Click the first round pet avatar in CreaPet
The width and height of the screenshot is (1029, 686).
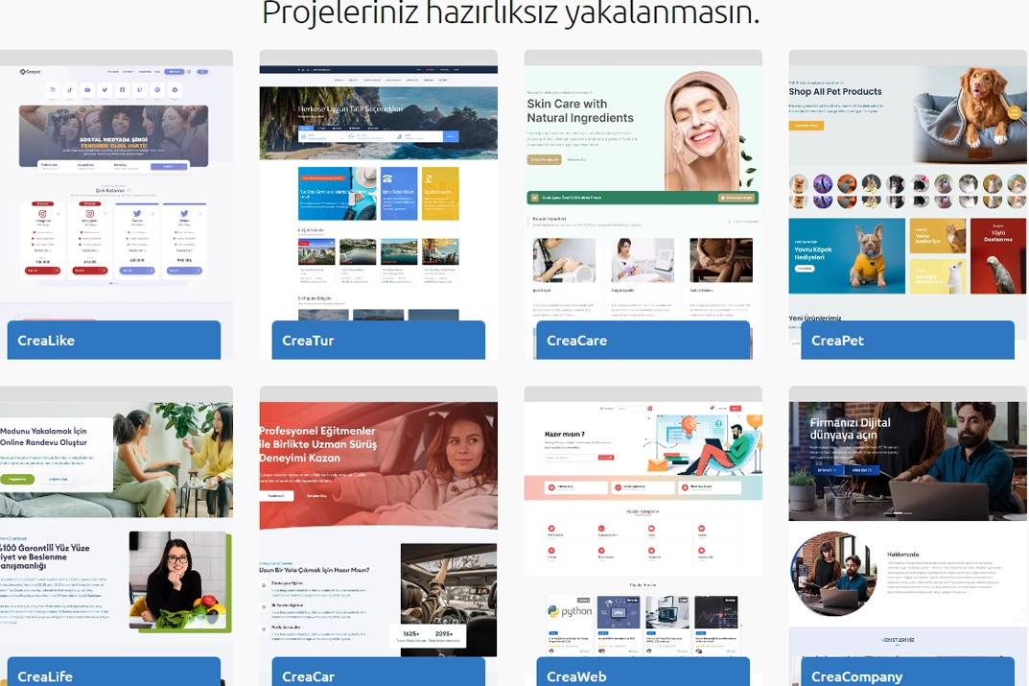pos(799,183)
